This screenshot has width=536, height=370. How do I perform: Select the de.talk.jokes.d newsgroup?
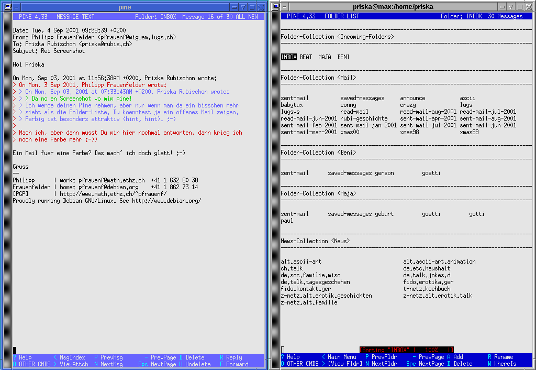coord(427,275)
